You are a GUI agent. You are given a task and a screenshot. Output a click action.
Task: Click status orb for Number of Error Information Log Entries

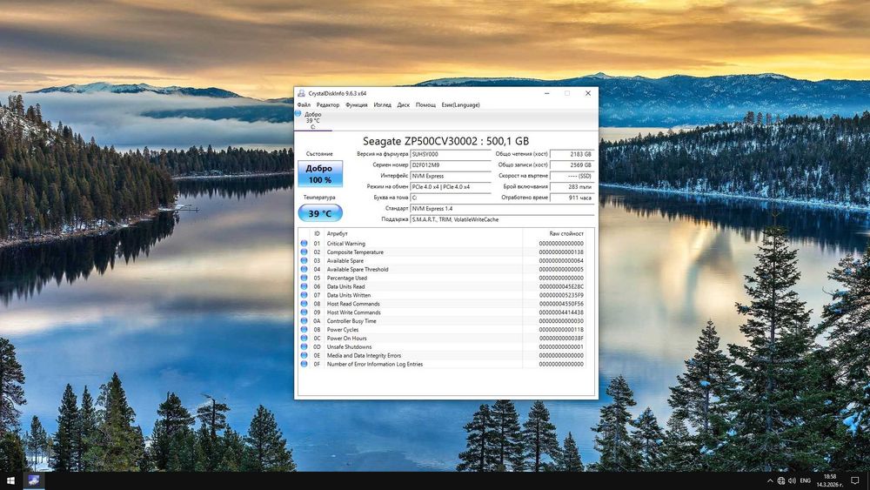[x=304, y=364]
